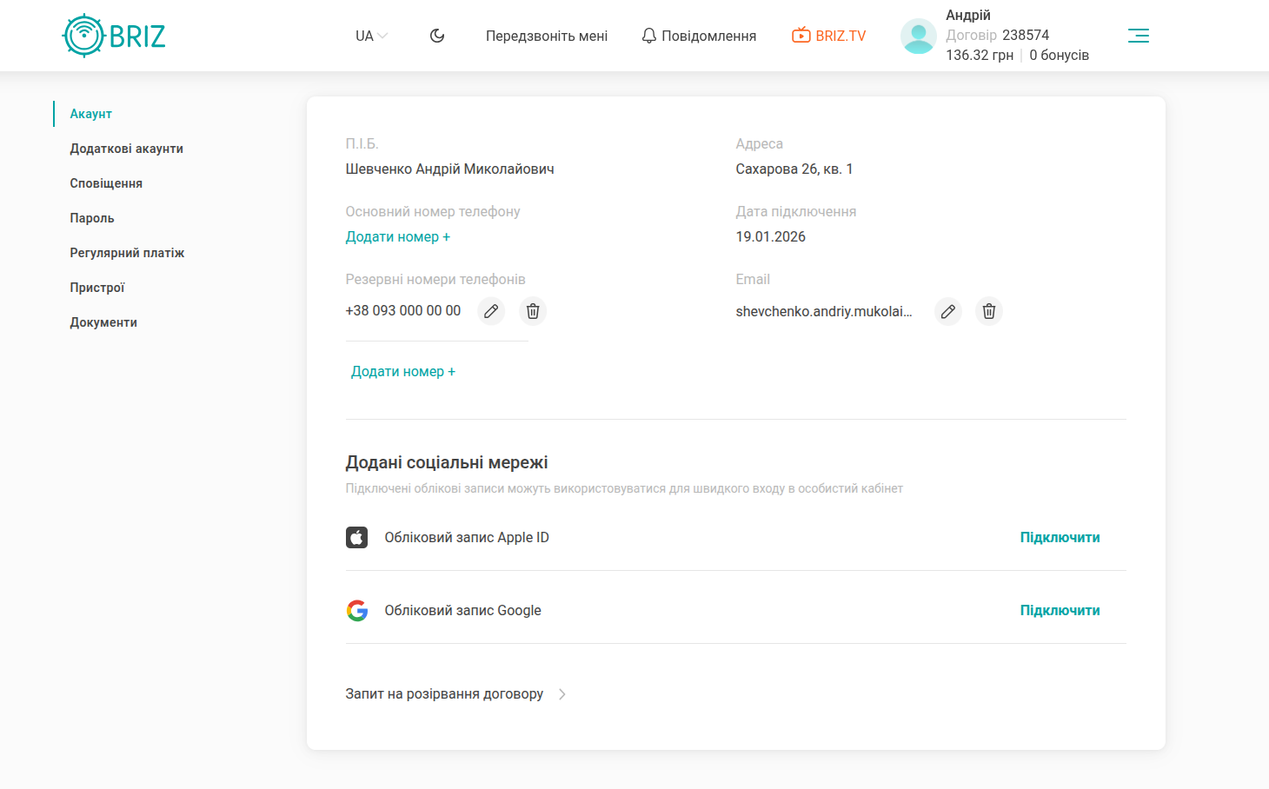Delete the email with trash icon
The width and height of the screenshot is (1269, 789).
(x=988, y=311)
